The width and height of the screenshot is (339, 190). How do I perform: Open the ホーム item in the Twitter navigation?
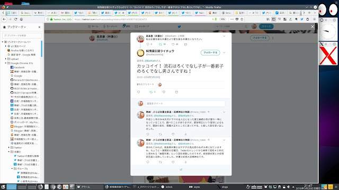click(93, 26)
